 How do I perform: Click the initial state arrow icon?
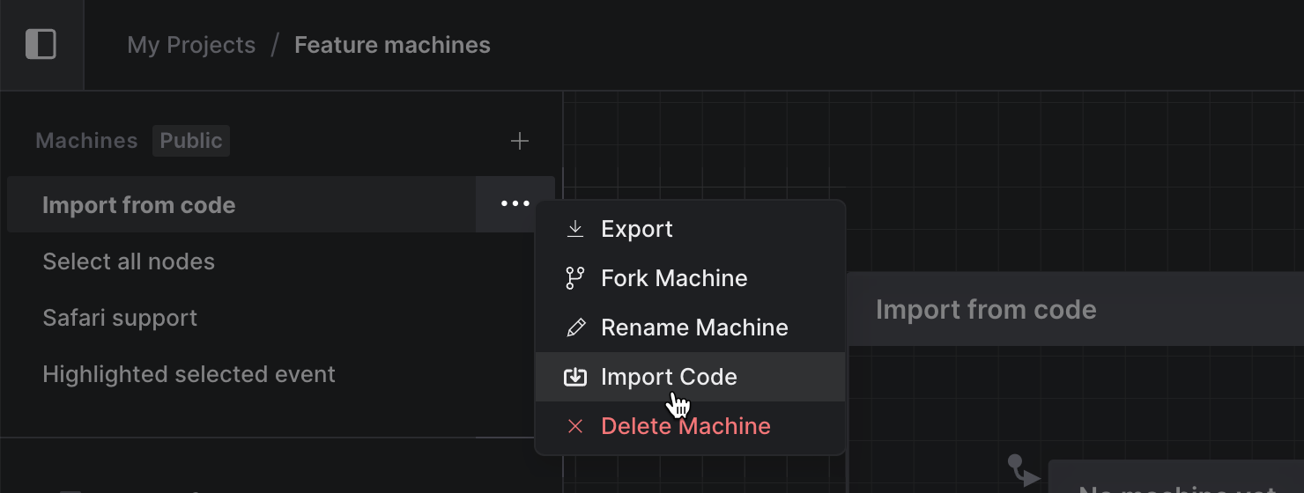tap(1024, 470)
